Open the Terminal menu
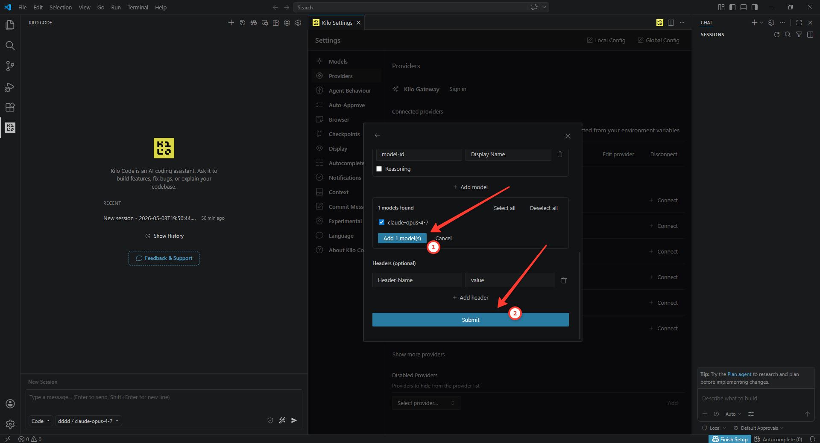This screenshot has height=443, width=820. click(x=138, y=7)
